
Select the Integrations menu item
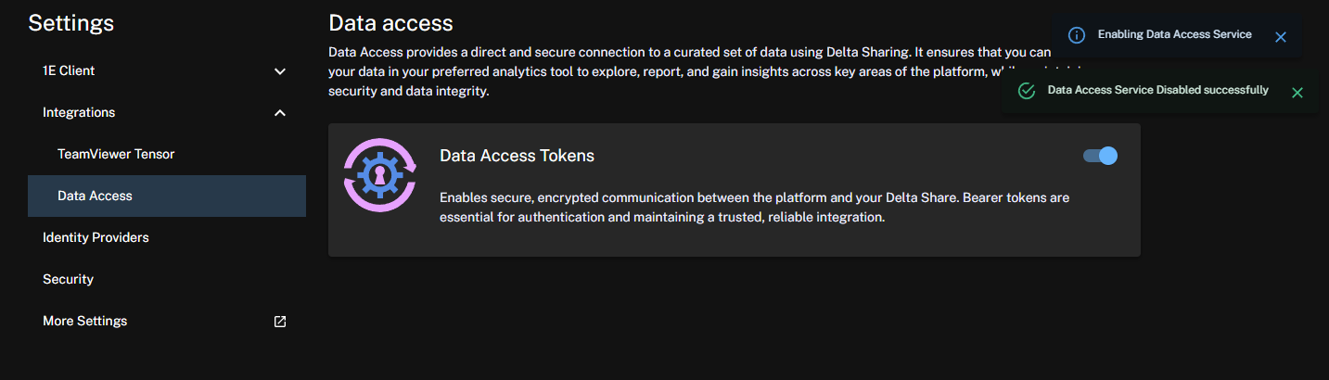coord(79,112)
